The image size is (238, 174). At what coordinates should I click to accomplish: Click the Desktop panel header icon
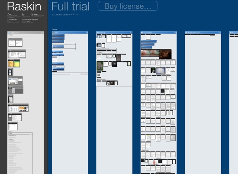point(98,32)
